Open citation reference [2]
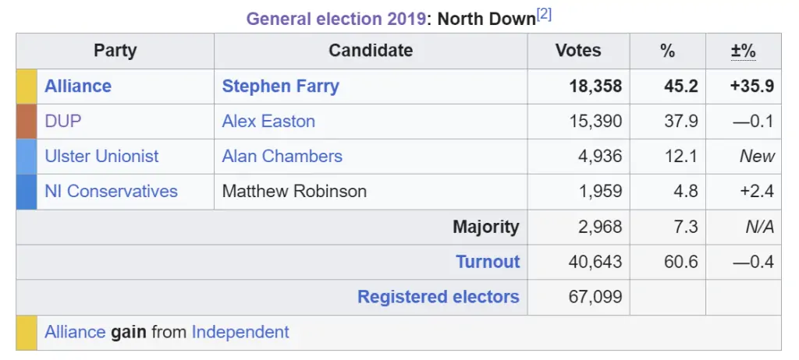 coord(544,15)
